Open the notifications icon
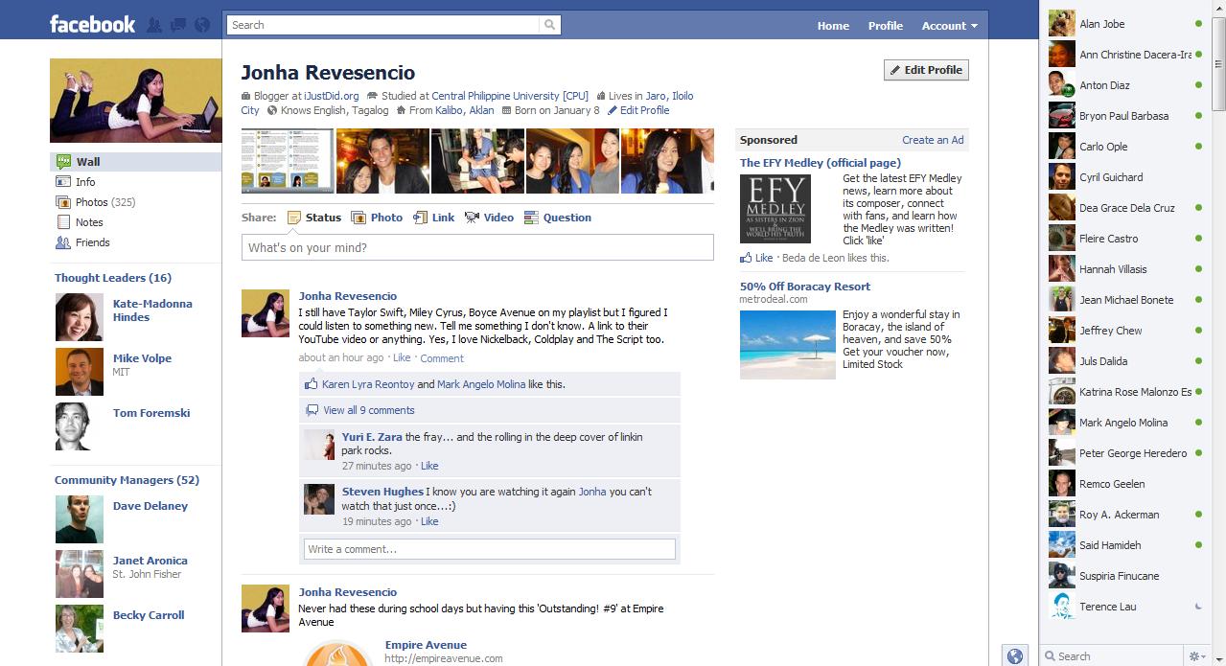1226x666 pixels. coord(201,25)
